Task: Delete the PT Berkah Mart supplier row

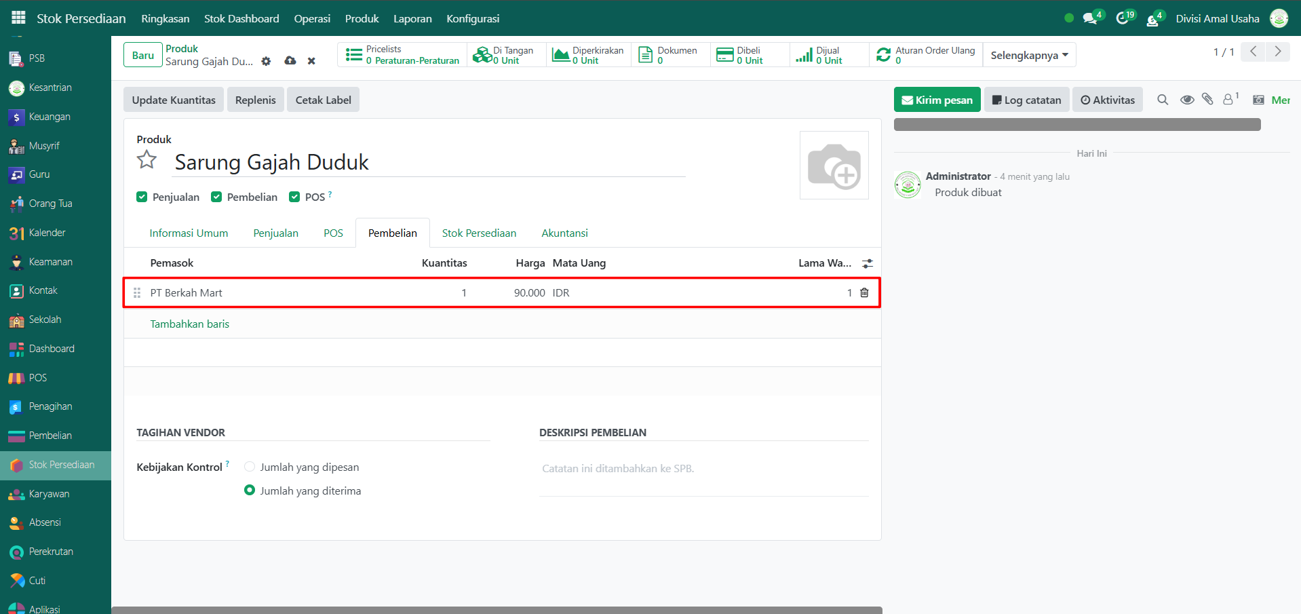Action: click(x=864, y=293)
